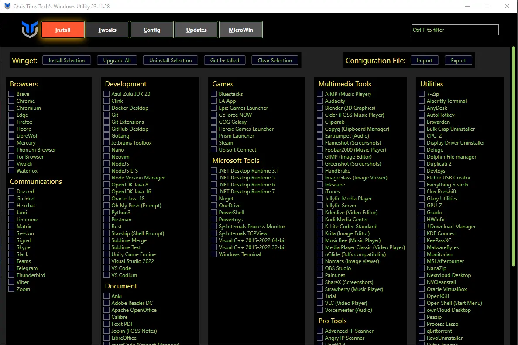Click the Ctrl-F filter search box

[455, 30]
